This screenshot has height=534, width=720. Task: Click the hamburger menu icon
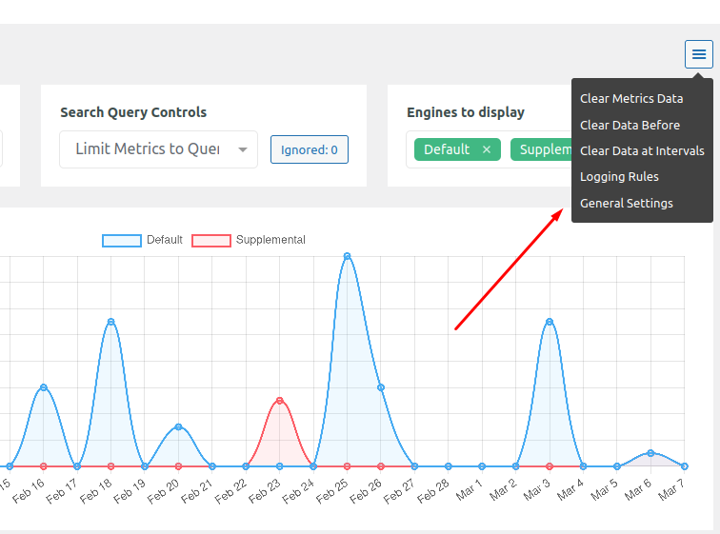(699, 54)
